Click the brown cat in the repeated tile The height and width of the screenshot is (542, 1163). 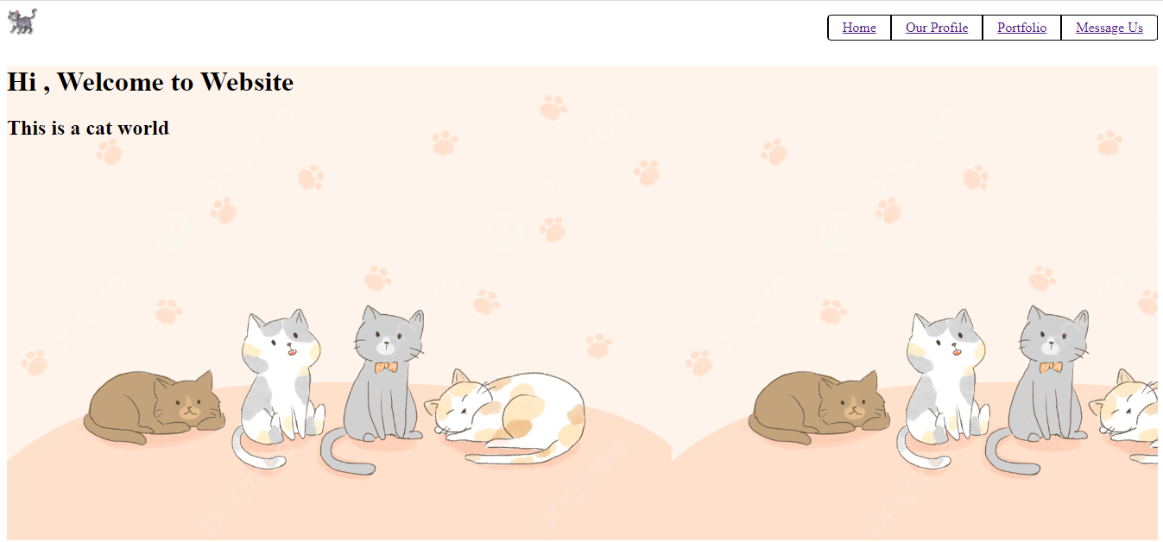[818, 406]
